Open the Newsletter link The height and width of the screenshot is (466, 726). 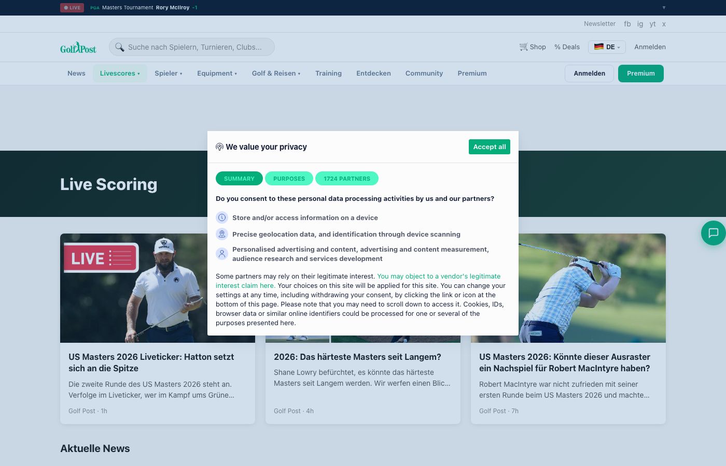[x=599, y=24]
